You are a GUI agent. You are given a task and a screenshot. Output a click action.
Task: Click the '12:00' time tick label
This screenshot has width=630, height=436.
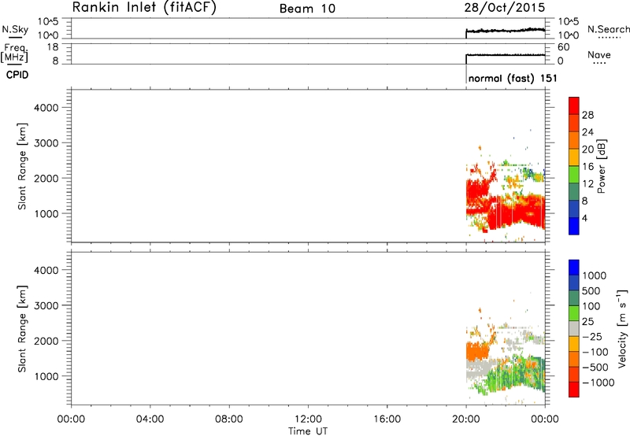pyautogui.click(x=308, y=419)
